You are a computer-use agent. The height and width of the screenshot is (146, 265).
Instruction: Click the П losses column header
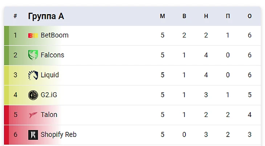(228, 16)
